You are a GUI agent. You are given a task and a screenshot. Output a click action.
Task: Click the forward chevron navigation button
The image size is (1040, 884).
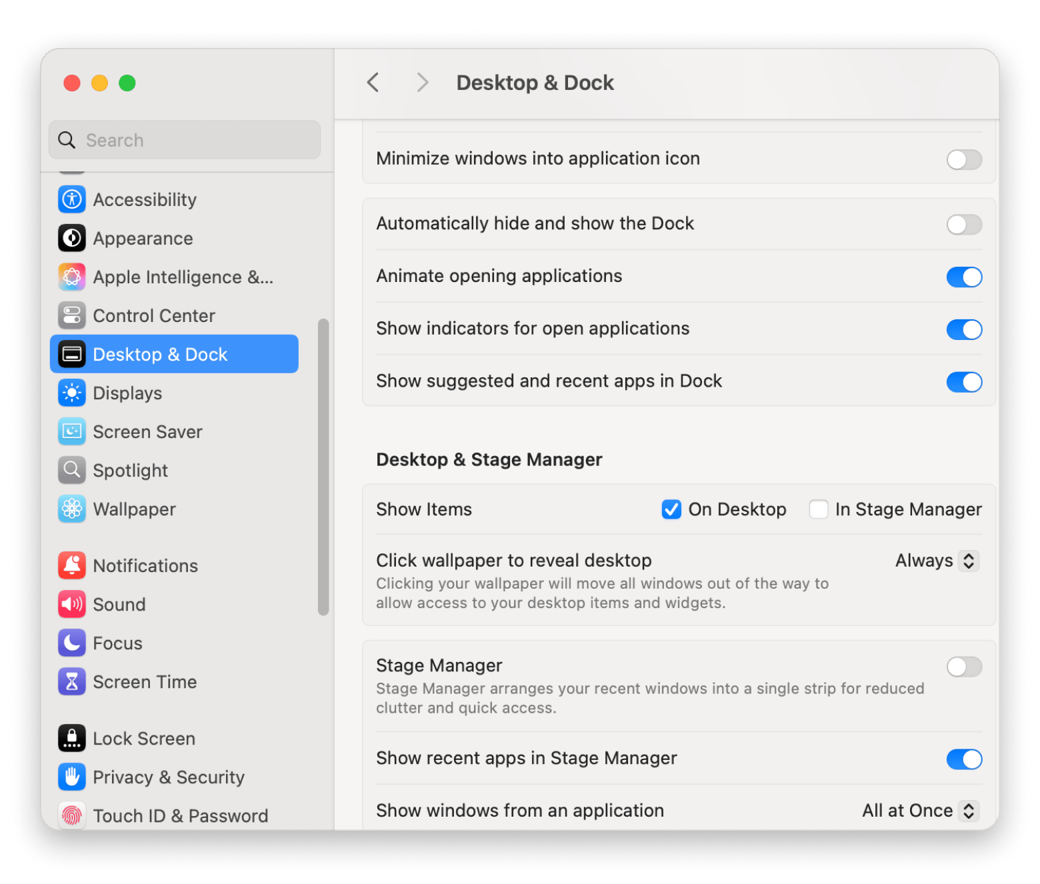click(422, 83)
